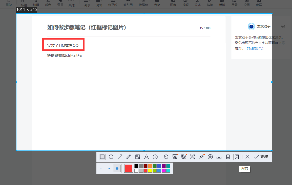
Task: Pick the dark red color swatch
Action: point(145,166)
